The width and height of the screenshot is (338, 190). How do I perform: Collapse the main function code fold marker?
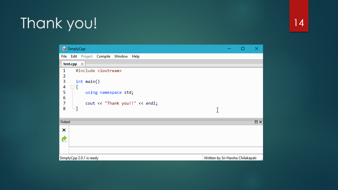pyautogui.click(x=72, y=87)
